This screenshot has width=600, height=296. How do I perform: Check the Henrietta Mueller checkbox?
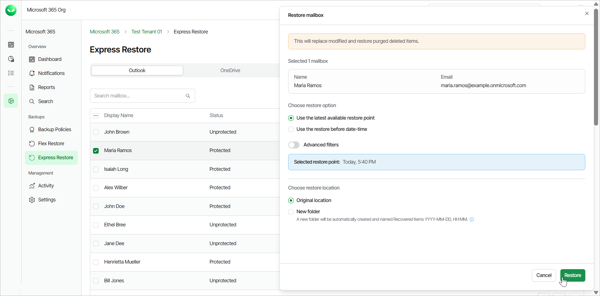tap(96, 262)
